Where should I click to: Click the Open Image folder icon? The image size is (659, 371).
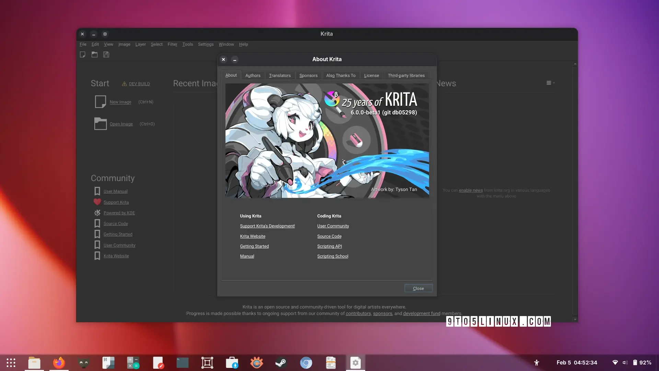[x=100, y=124]
